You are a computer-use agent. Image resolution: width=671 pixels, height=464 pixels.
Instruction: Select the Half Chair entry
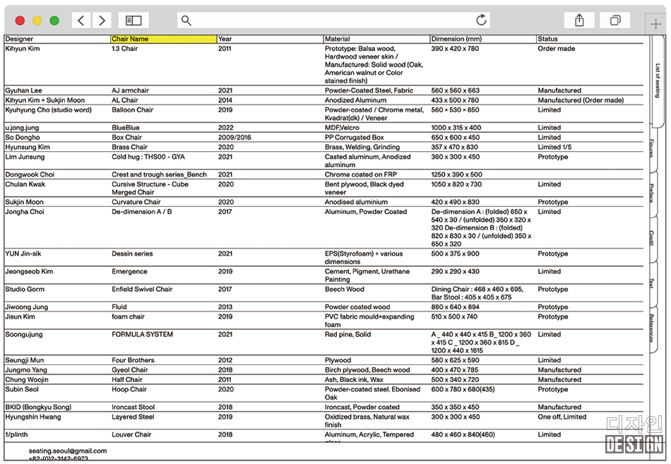pos(127,380)
